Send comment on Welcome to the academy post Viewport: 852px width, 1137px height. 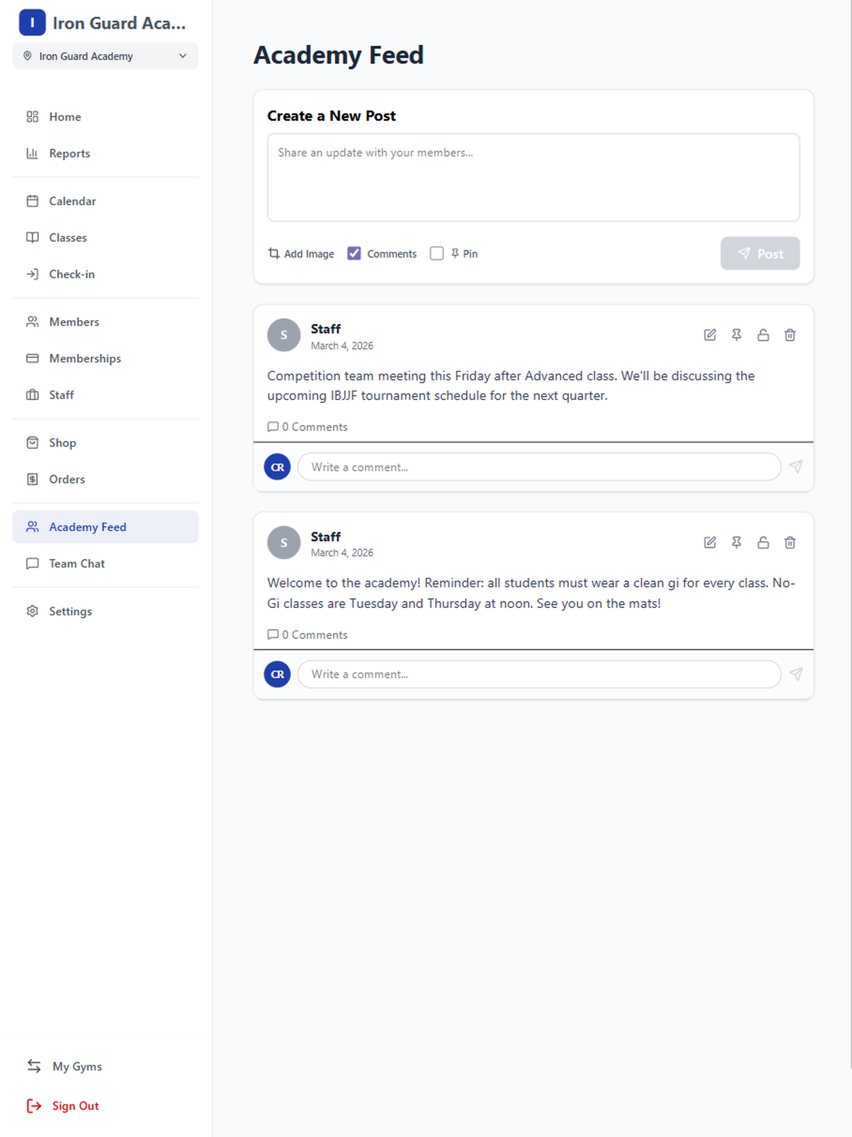click(796, 674)
